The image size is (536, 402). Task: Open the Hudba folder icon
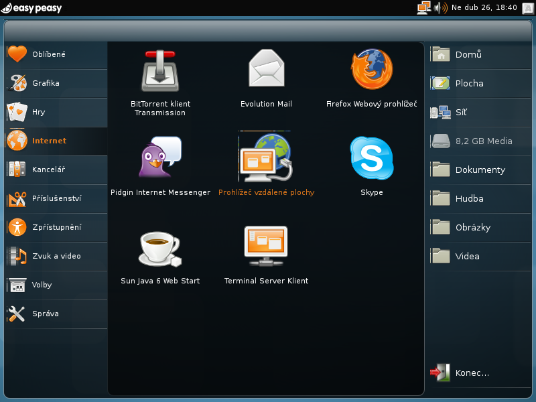[441, 198]
